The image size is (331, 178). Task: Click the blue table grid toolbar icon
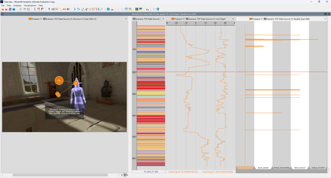[126, 9]
